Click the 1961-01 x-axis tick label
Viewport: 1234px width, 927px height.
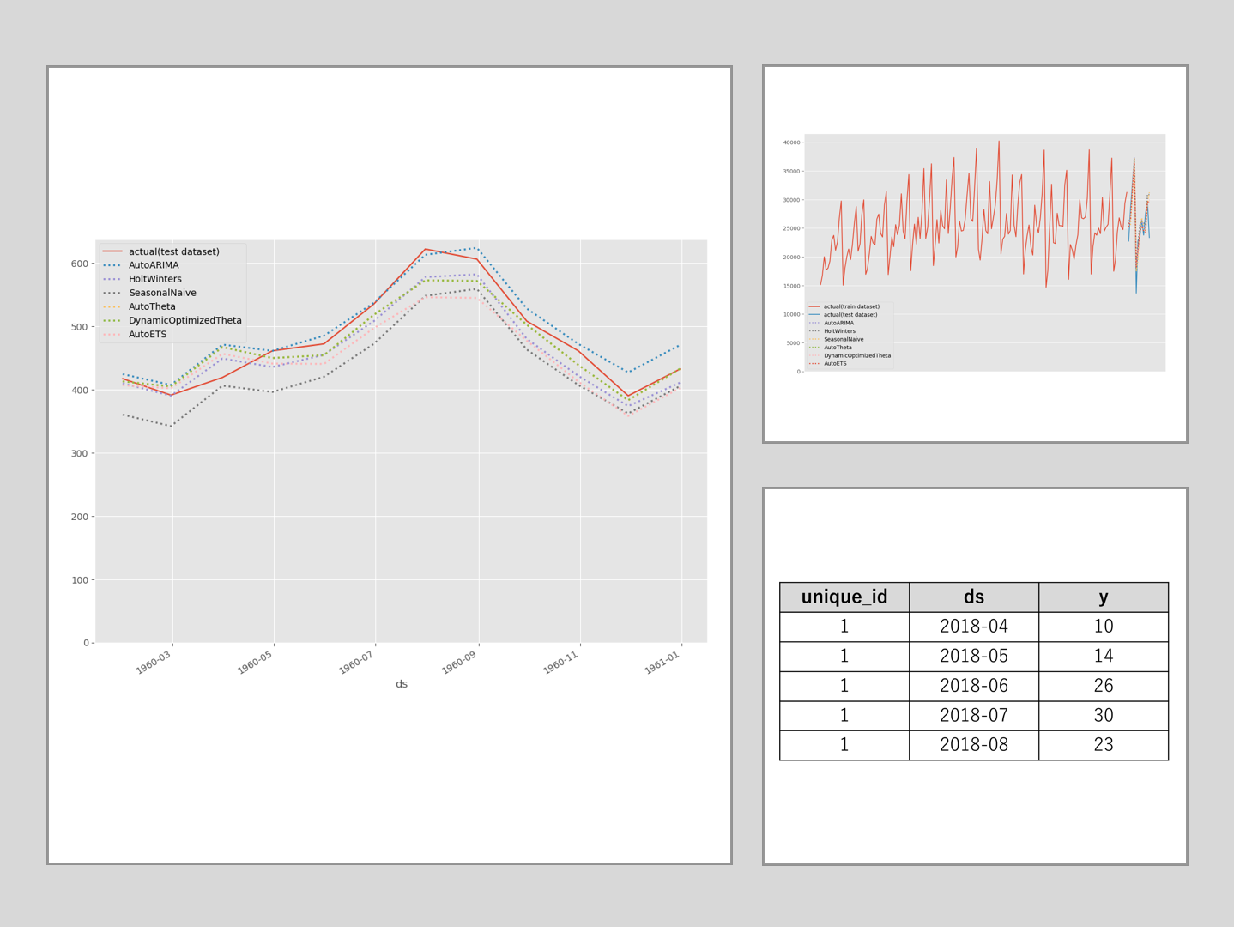coord(662,663)
